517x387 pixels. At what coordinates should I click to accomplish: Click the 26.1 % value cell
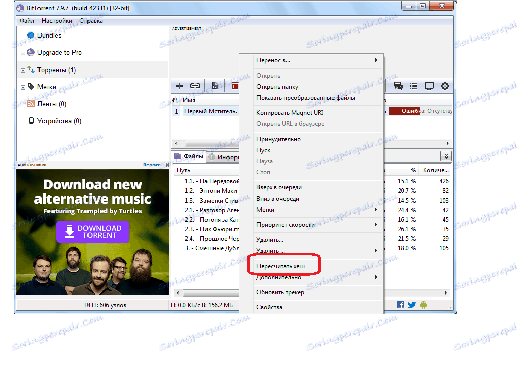click(x=406, y=229)
